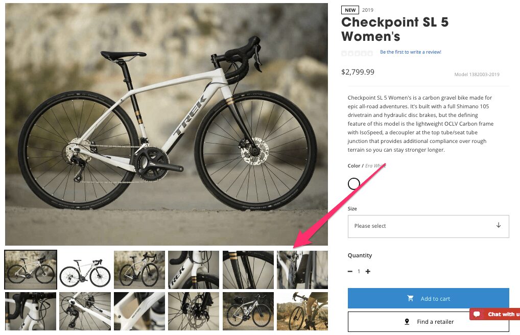Click the minus quantity icon
The height and width of the screenshot is (335, 520).
click(x=350, y=272)
